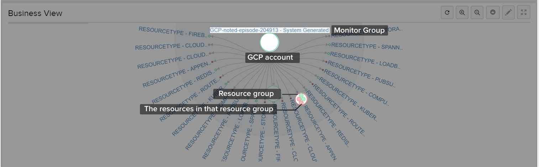This screenshot has width=539, height=167.
Task: Click the red-bordered resource cluster node
Action: (x=301, y=99)
